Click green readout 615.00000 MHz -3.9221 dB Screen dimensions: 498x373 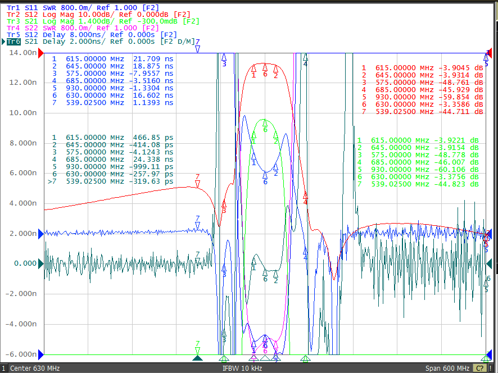(418, 140)
